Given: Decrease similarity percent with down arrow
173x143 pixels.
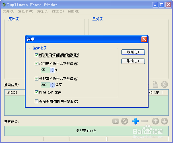Looking at the screenshot, I should (x=52, y=71).
